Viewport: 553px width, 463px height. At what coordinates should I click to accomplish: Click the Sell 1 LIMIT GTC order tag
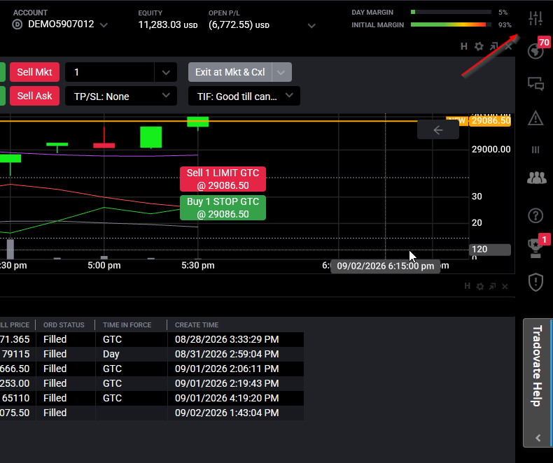tap(223, 179)
